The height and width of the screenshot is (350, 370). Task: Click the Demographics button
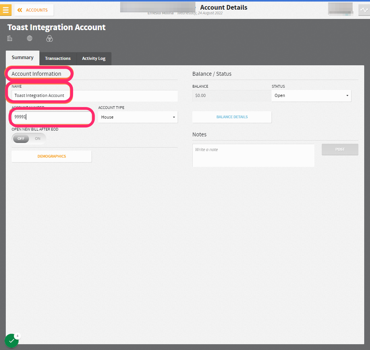(x=51, y=156)
